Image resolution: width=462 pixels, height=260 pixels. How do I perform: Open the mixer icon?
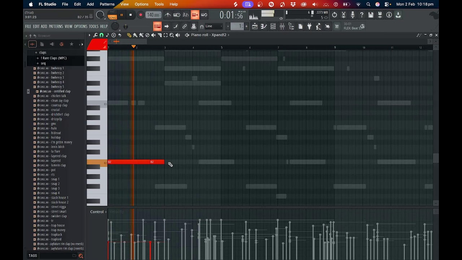click(282, 26)
